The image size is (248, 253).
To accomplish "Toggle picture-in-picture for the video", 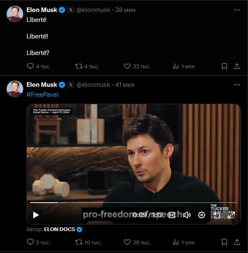I will tap(217, 215).
